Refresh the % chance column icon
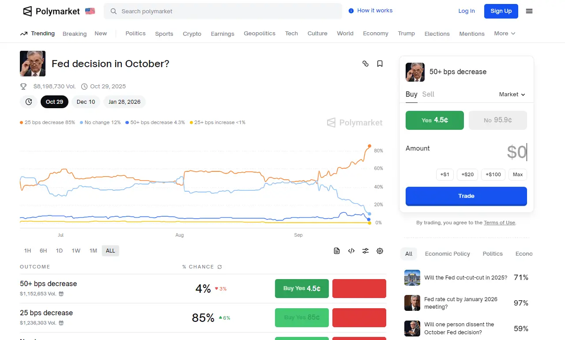The image size is (565, 340). [x=219, y=267]
